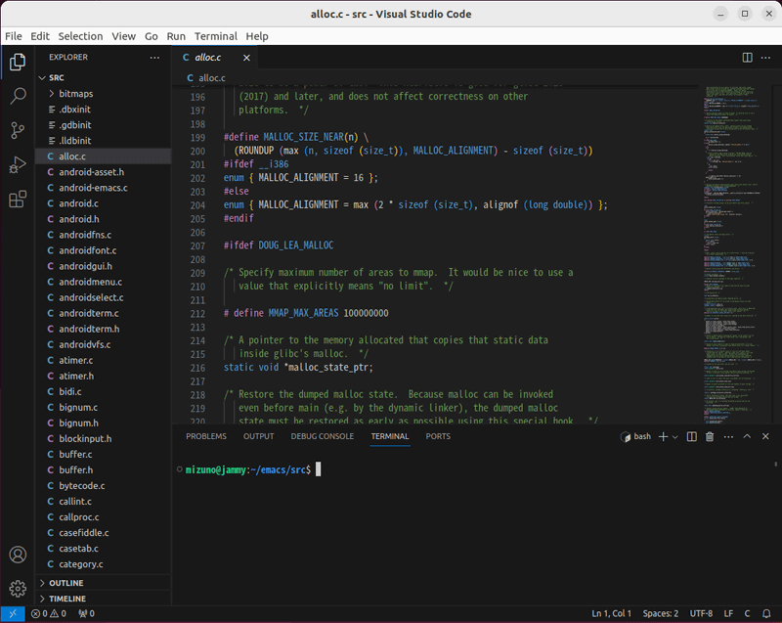Screen dimensions: 782x623
Task: Open the Terminal menu
Action: [215, 36]
